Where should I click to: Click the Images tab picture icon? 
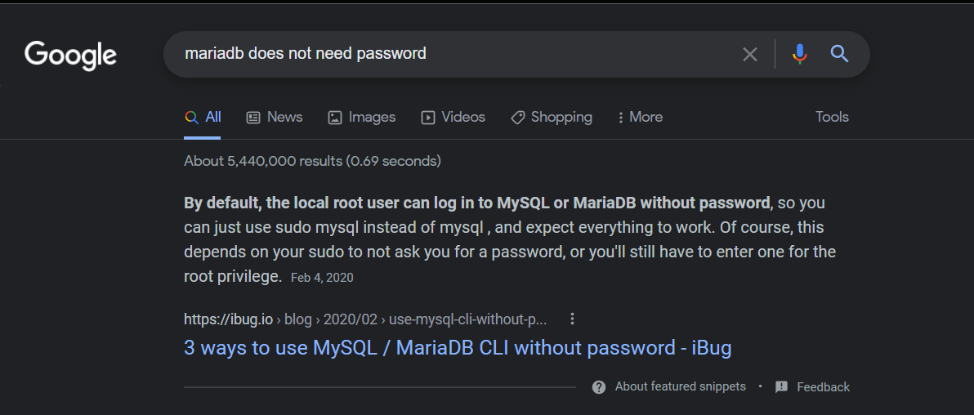335,118
